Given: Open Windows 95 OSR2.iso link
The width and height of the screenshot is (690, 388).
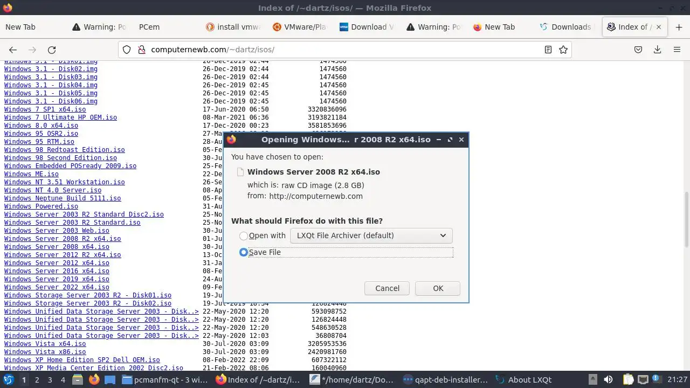Looking at the screenshot, I should point(41,134).
